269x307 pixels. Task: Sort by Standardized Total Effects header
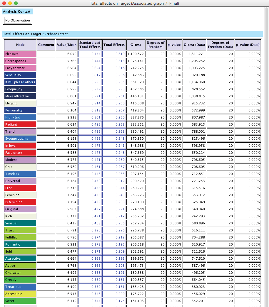click(90, 45)
